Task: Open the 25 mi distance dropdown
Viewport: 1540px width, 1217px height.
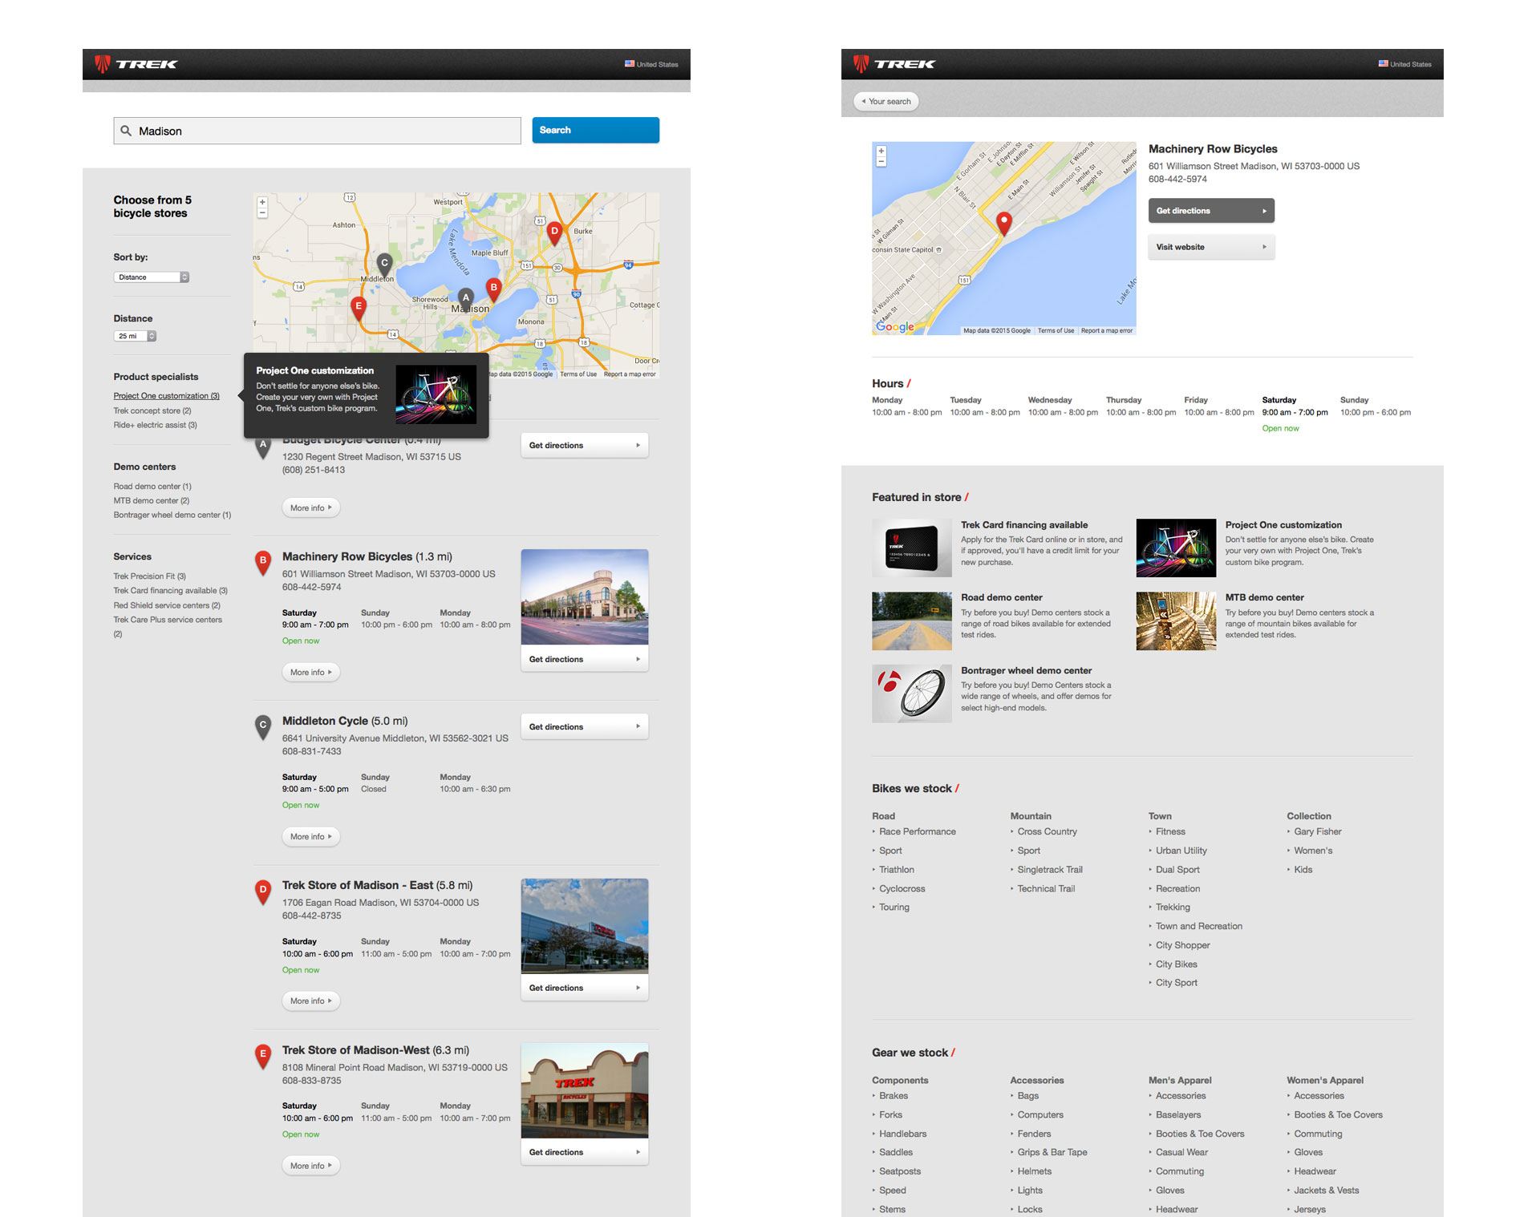Action: [x=135, y=336]
